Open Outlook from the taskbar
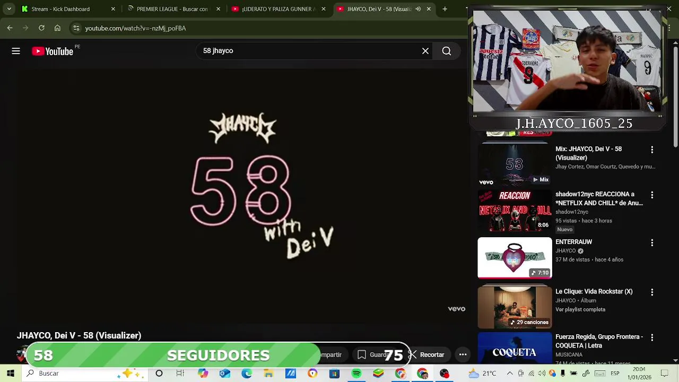Screen dimensions: 679x382 (x=224, y=374)
